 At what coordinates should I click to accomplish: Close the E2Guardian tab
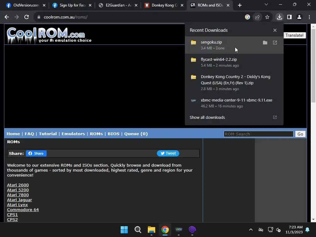click(x=136, y=5)
